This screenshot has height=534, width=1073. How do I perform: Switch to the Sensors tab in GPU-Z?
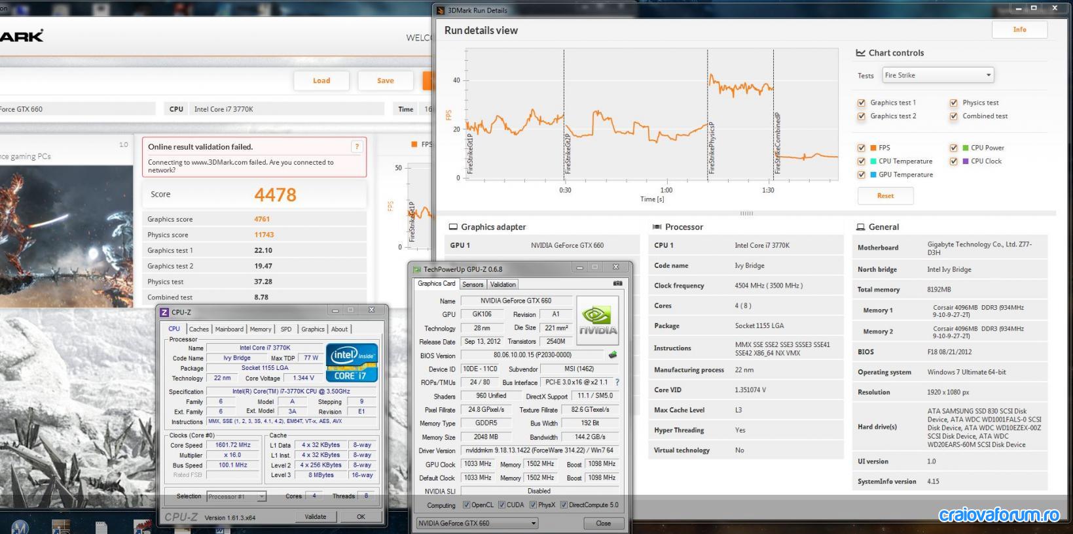point(473,284)
